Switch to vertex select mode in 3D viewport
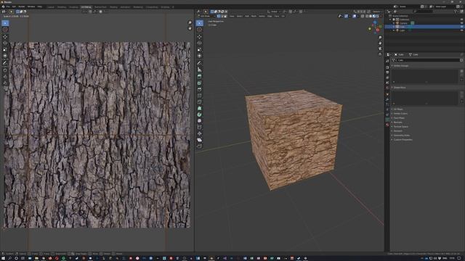Screen dimensions: 465x261 [219, 16]
